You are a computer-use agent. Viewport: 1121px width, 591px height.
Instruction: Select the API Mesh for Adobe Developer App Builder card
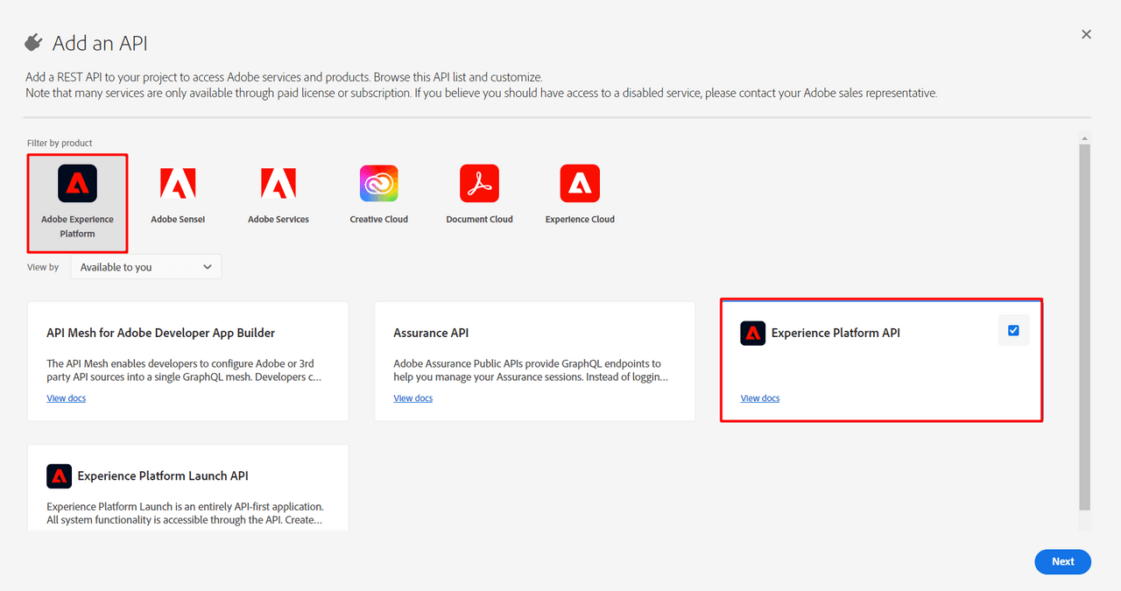point(188,362)
